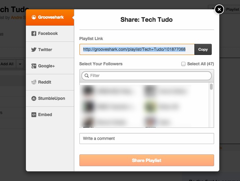The height and width of the screenshot is (181, 240).
Task: Click the followers list scrollbar handle
Action: (211, 87)
